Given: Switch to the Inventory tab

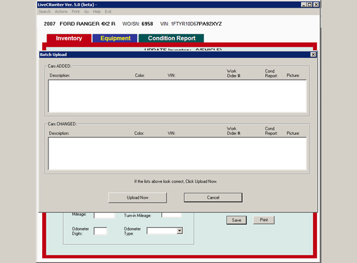Looking at the screenshot, I should (x=69, y=38).
